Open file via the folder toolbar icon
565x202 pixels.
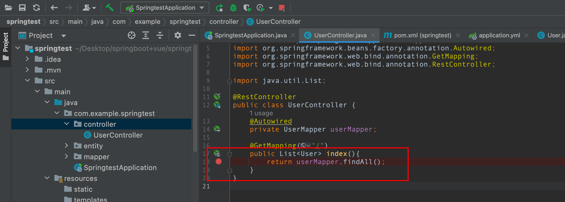[x=8, y=8]
